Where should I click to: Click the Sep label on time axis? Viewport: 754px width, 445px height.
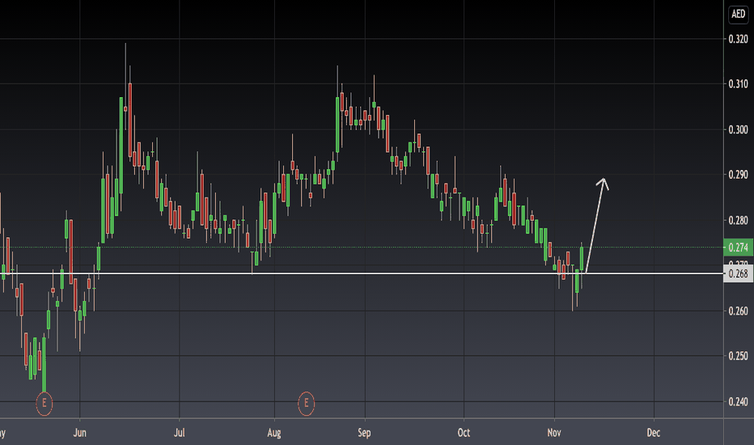point(365,433)
